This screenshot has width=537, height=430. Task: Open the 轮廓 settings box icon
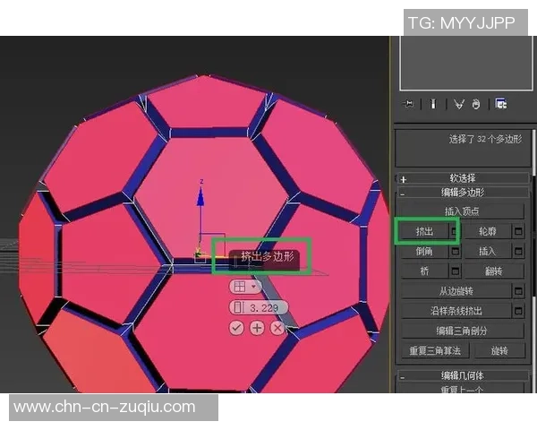coord(518,231)
